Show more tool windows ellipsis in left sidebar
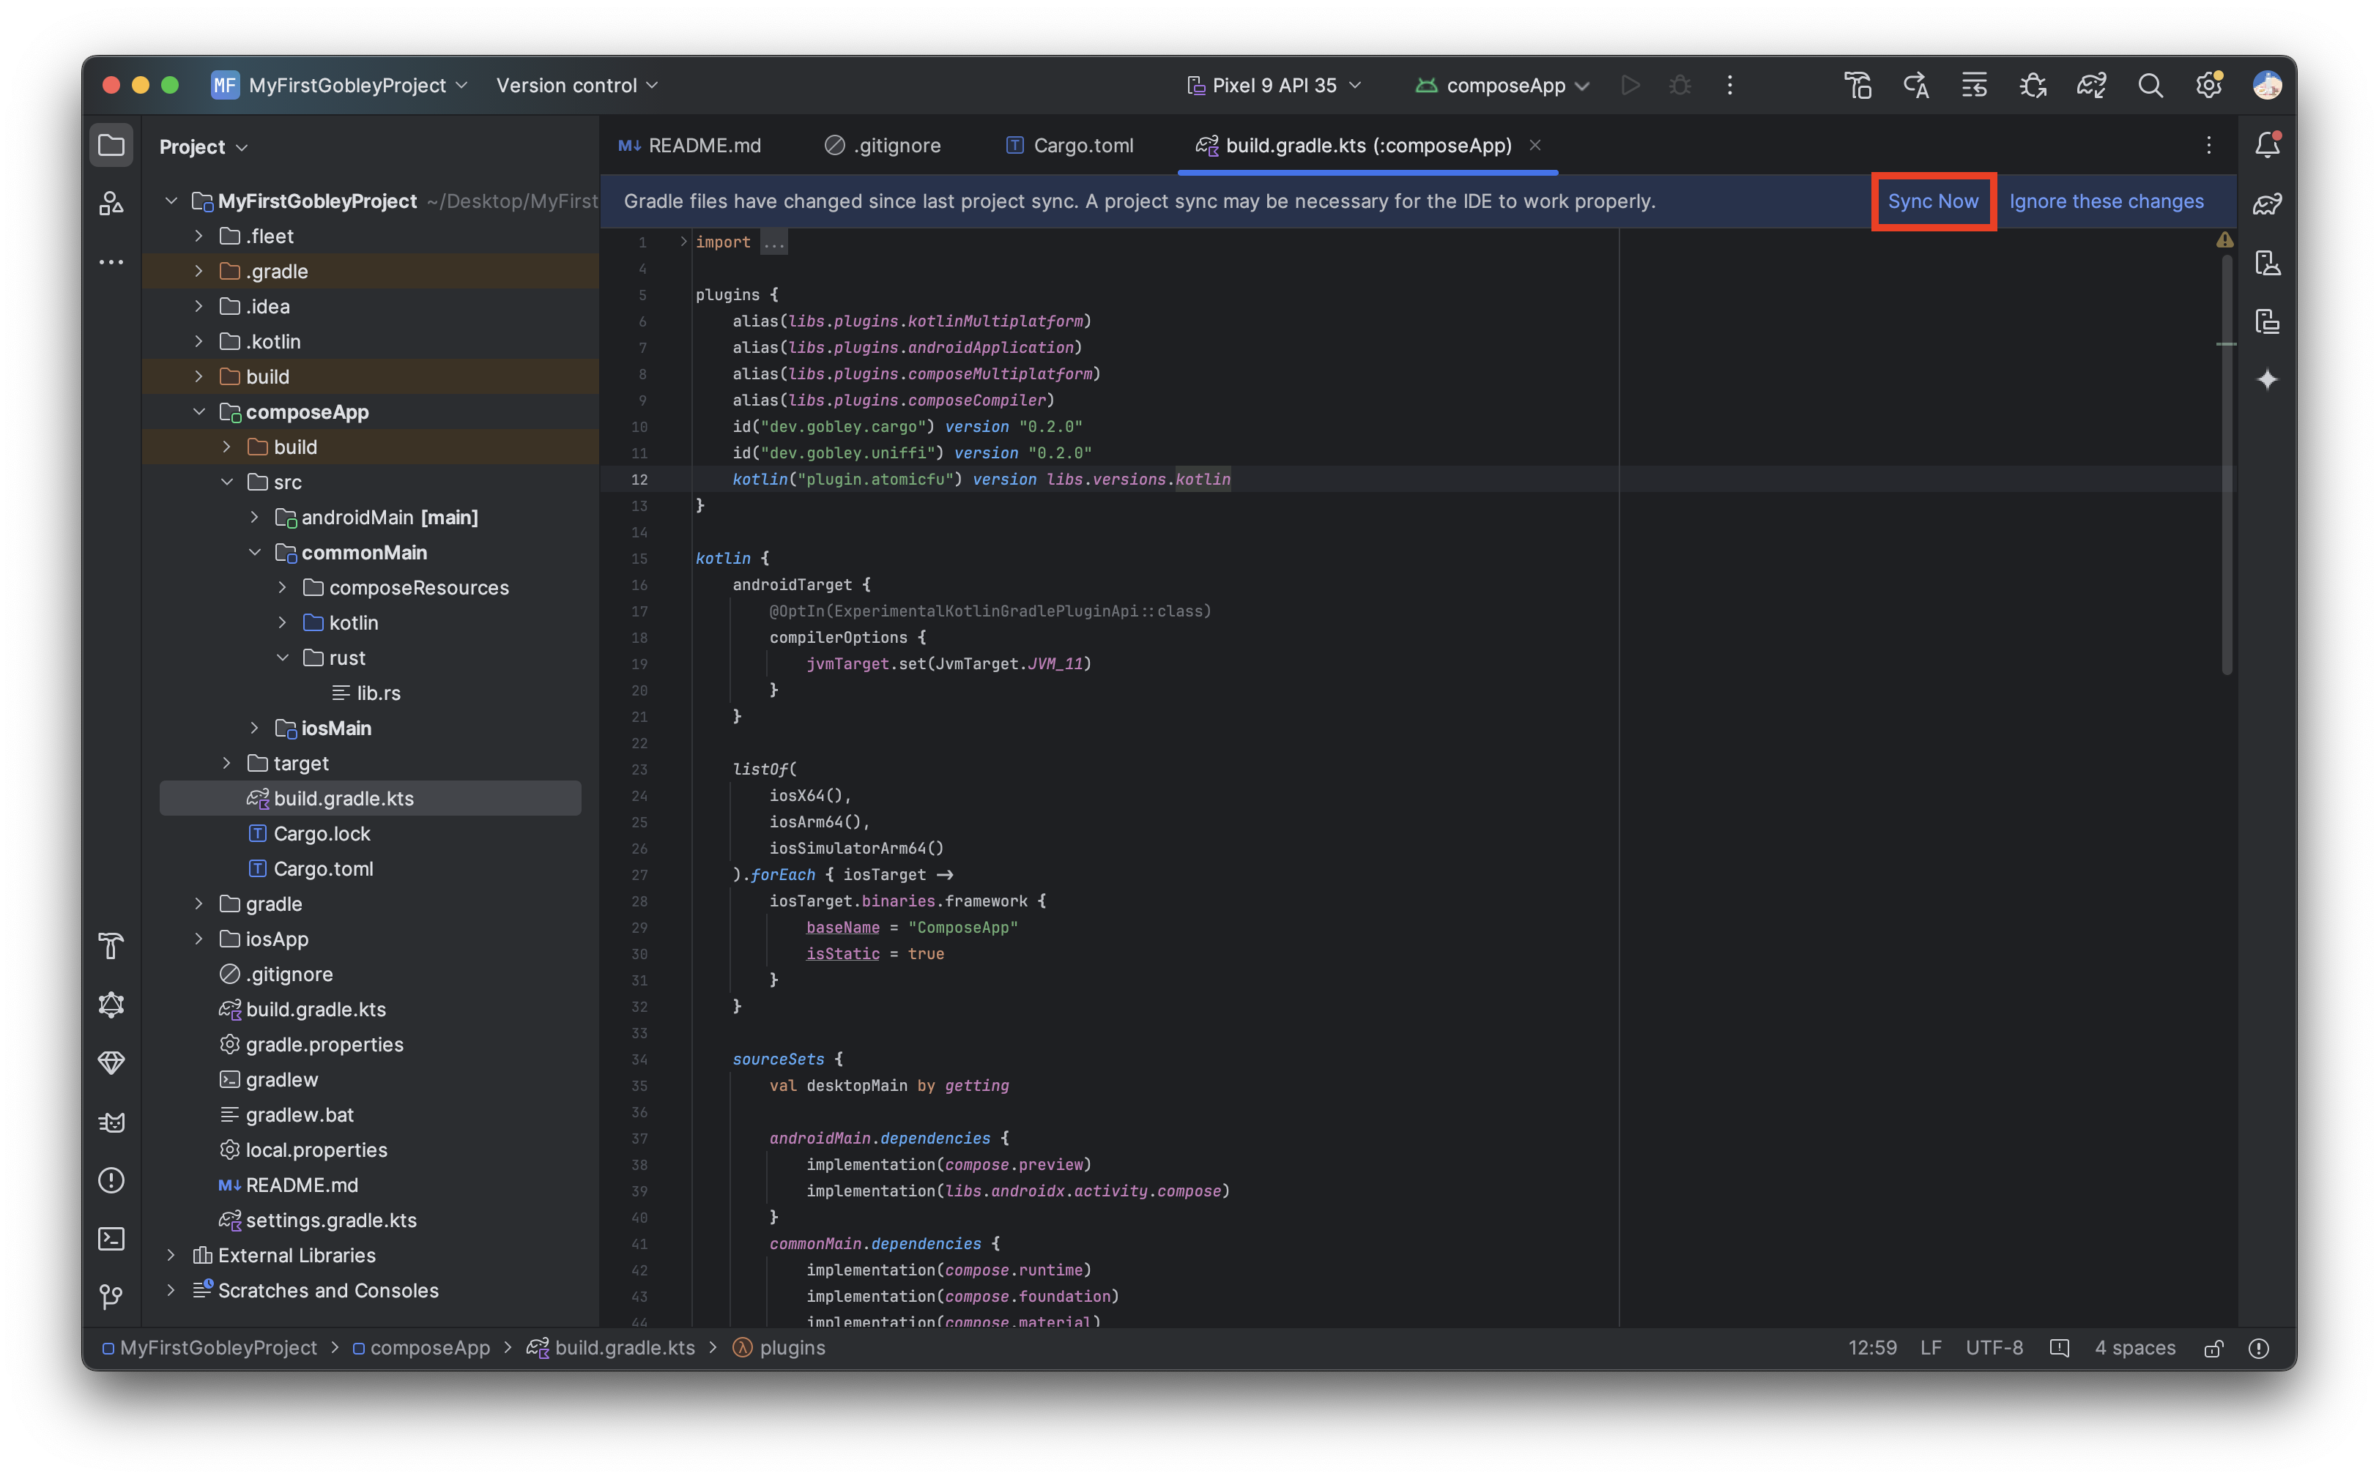 111,262
